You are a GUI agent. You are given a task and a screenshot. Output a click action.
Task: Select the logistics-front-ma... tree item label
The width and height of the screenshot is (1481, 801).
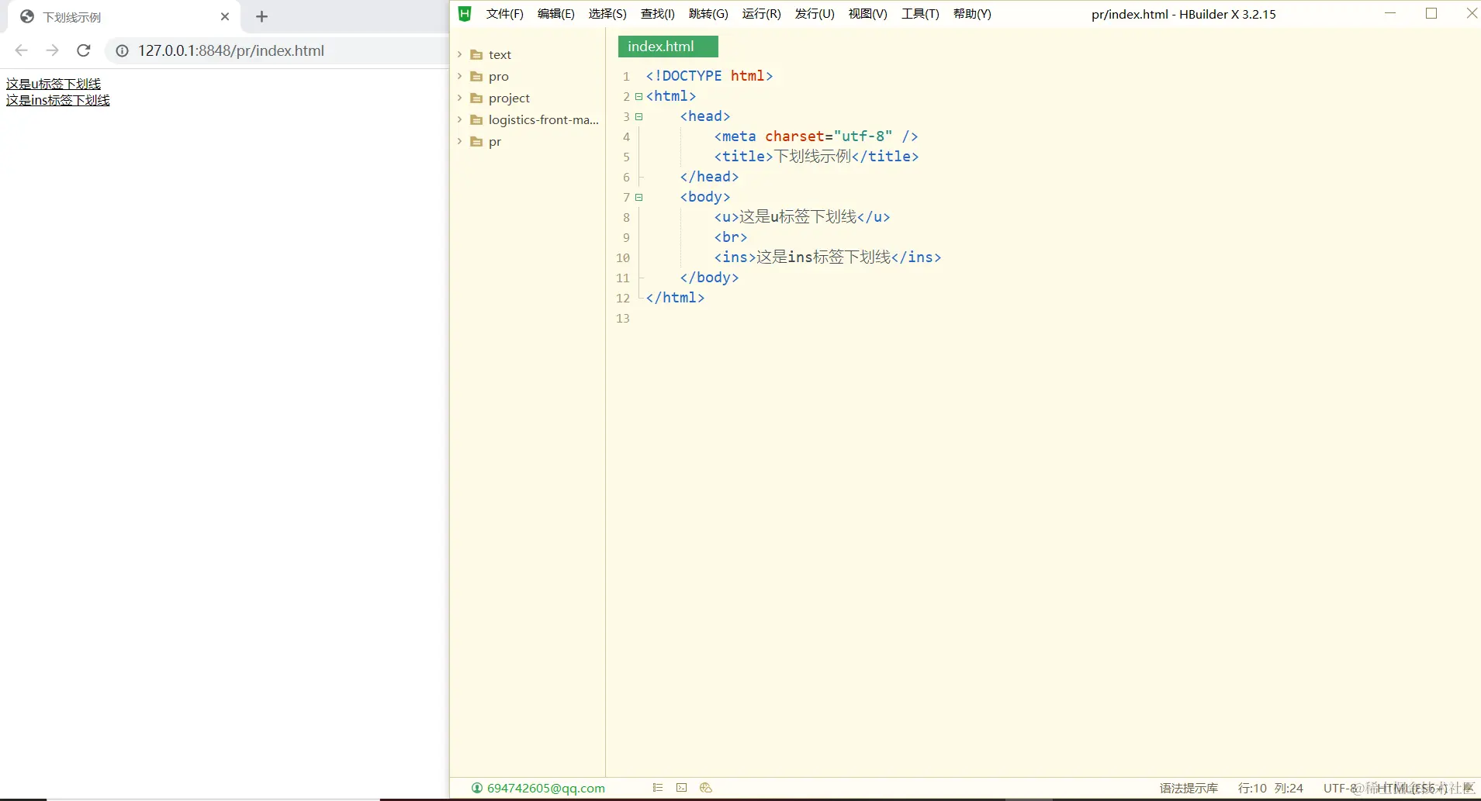click(544, 120)
